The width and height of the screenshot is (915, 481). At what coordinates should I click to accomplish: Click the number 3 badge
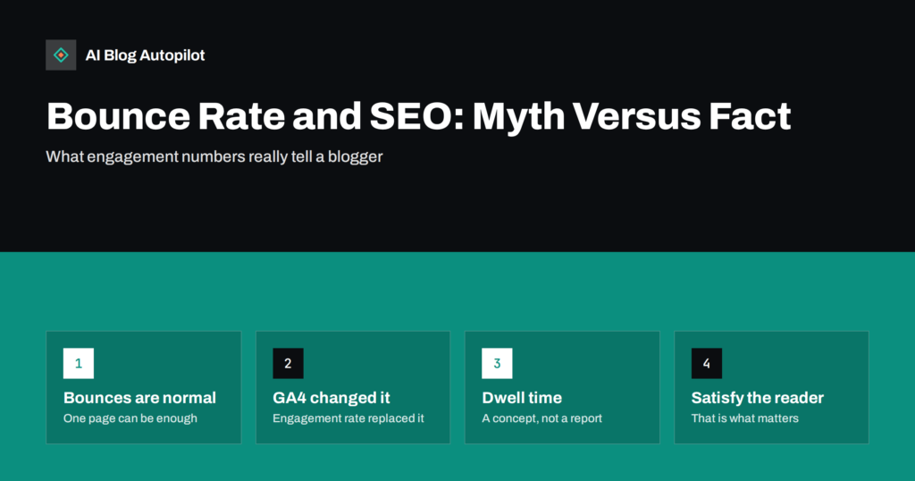coord(497,363)
